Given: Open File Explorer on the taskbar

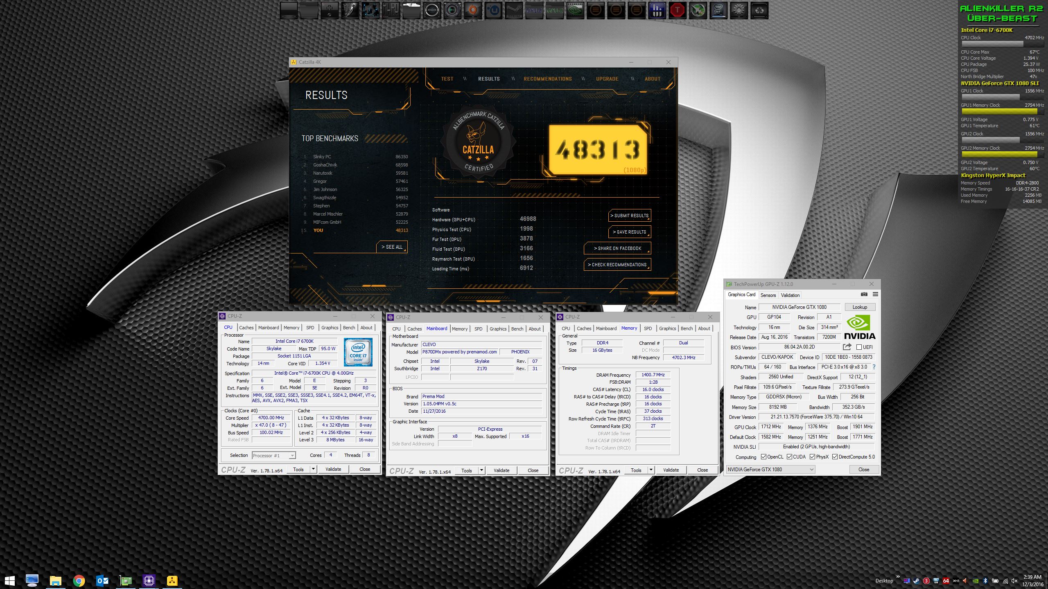Looking at the screenshot, I should (55, 580).
